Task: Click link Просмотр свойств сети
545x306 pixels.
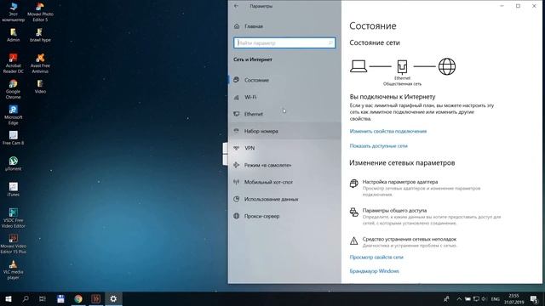Action: pyautogui.click(x=376, y=258)
